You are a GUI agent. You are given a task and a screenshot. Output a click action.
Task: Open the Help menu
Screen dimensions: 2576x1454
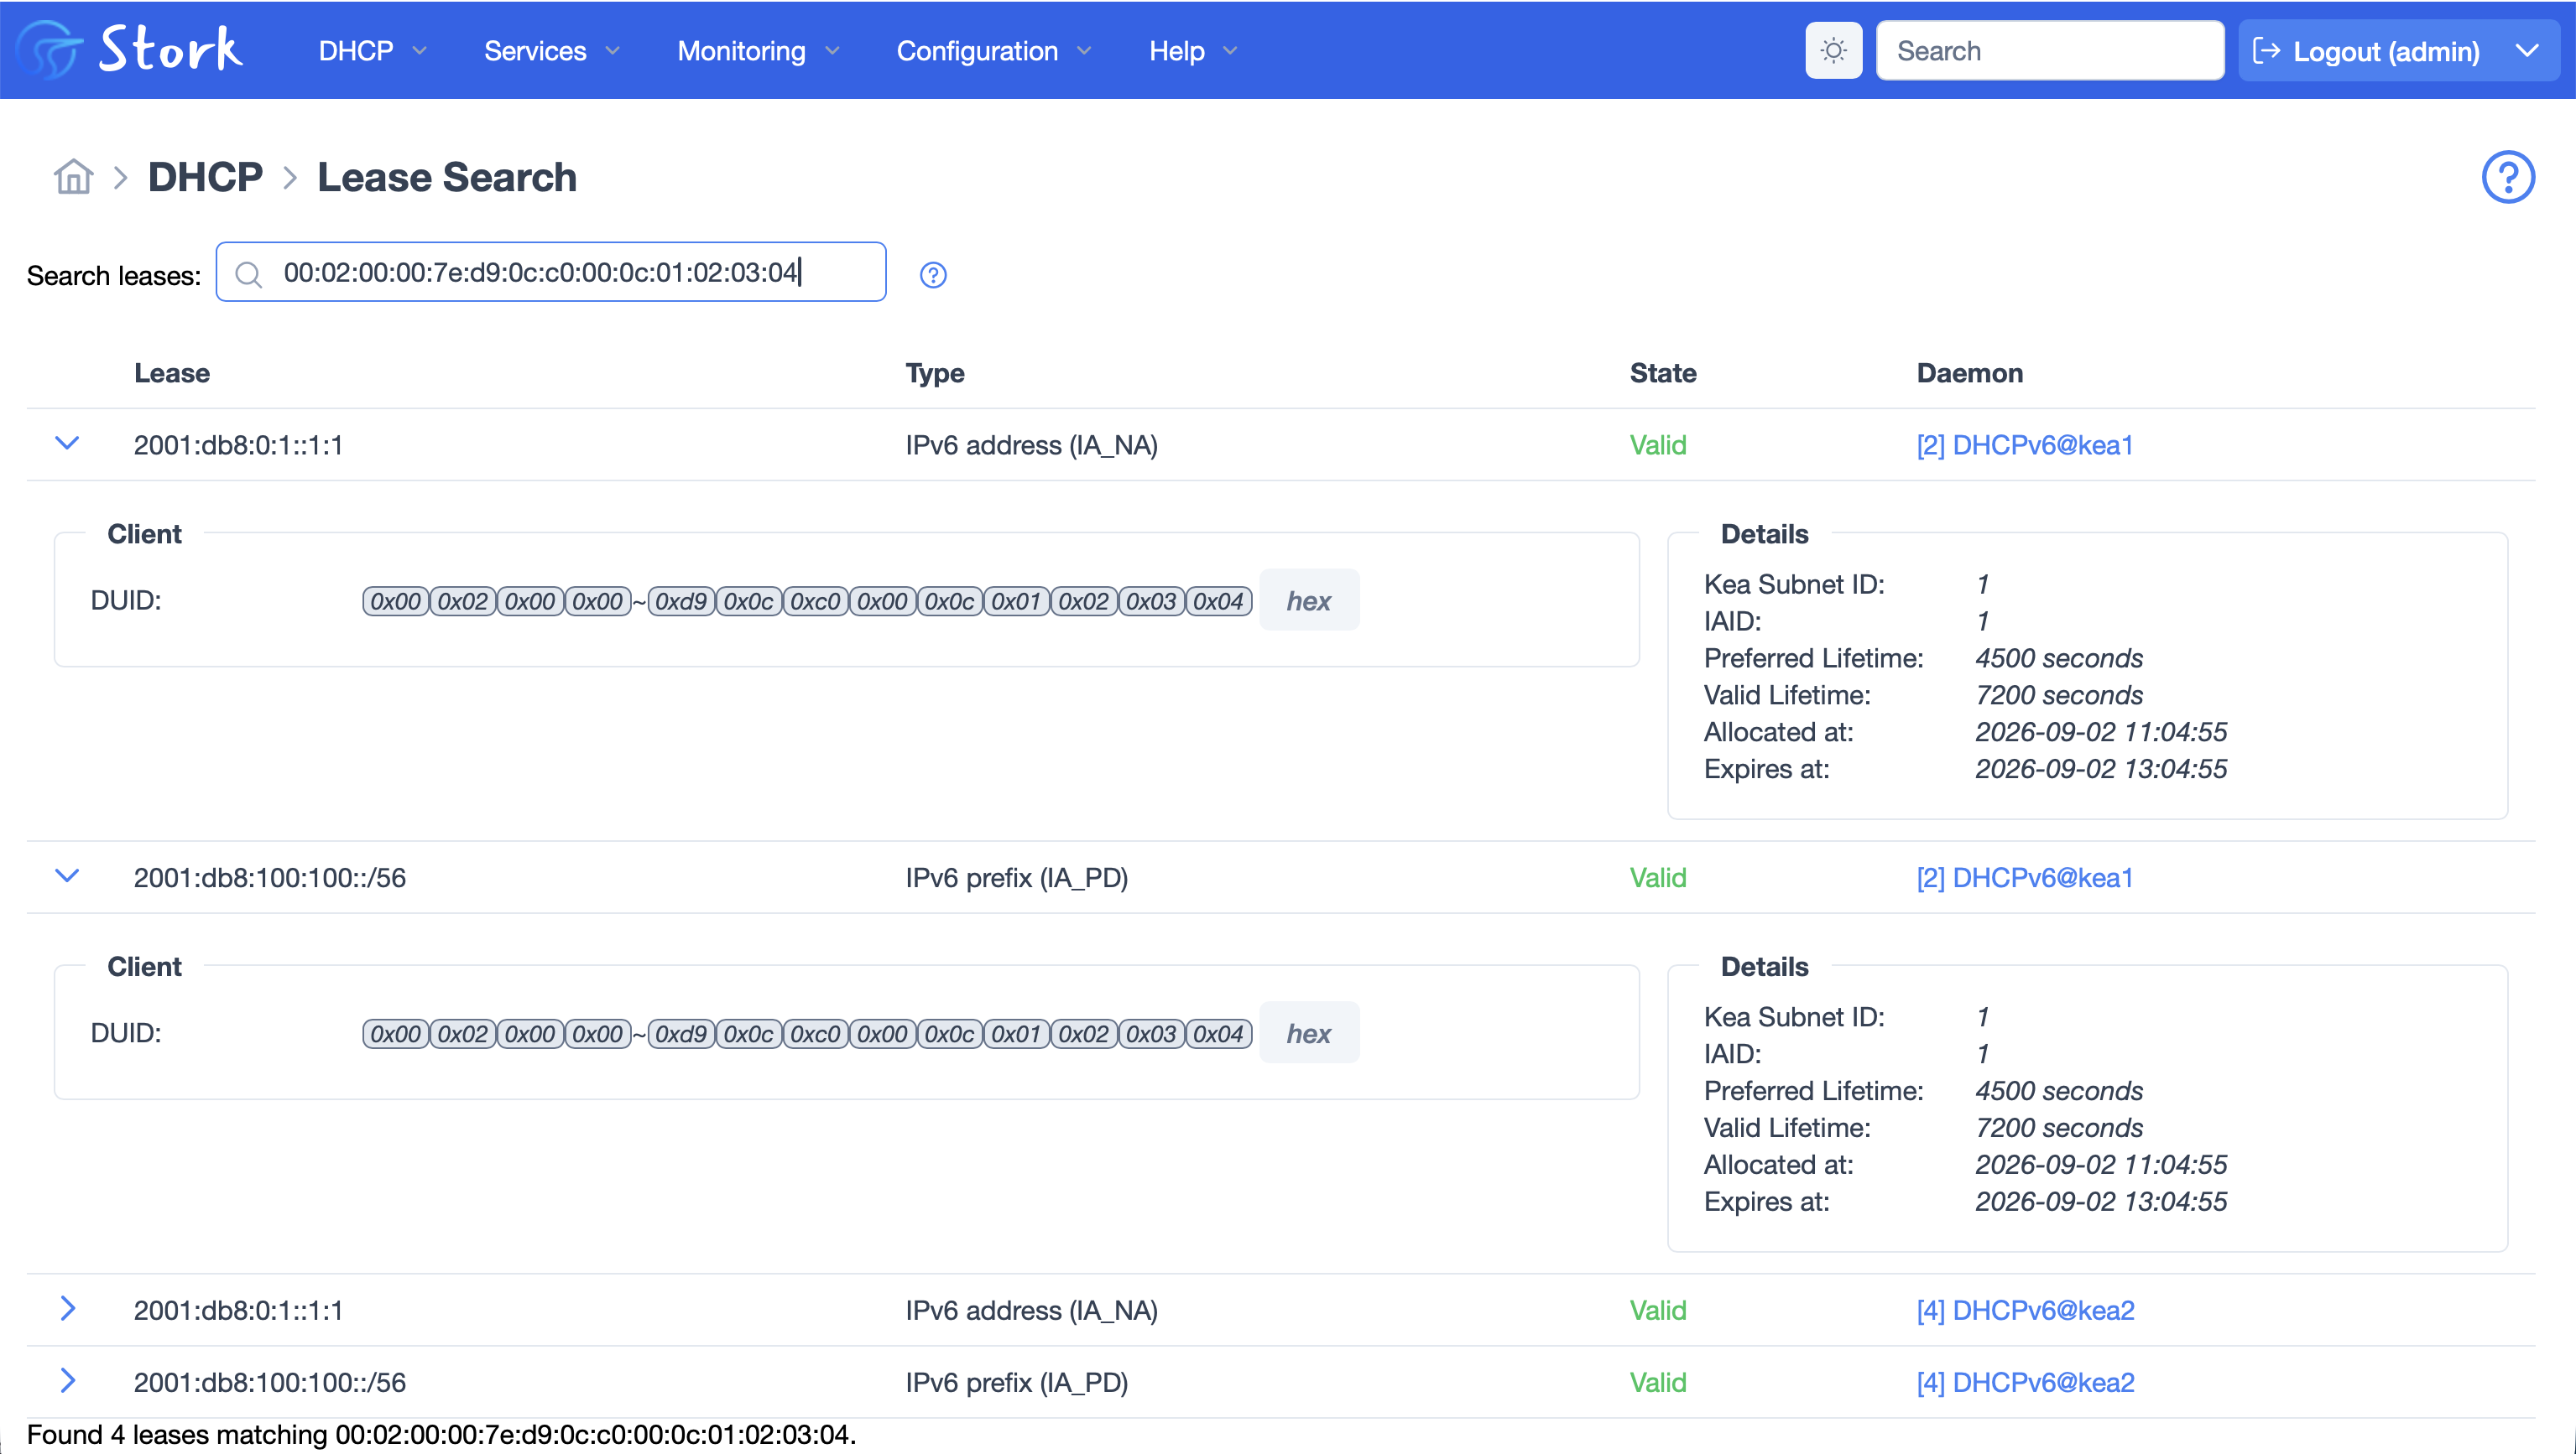[1192, 51]
